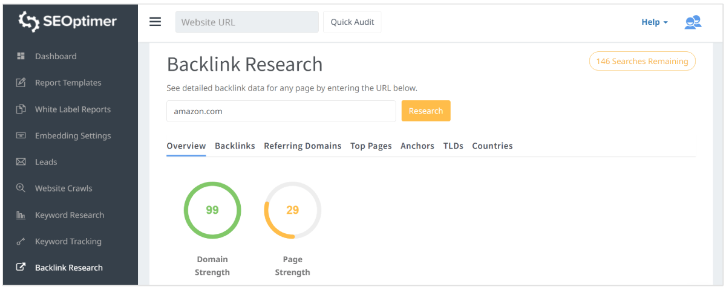This screenshot has width=726, height=290.
Task: Click the Keyword Research bar chart icon
Action: coord(21,215)
